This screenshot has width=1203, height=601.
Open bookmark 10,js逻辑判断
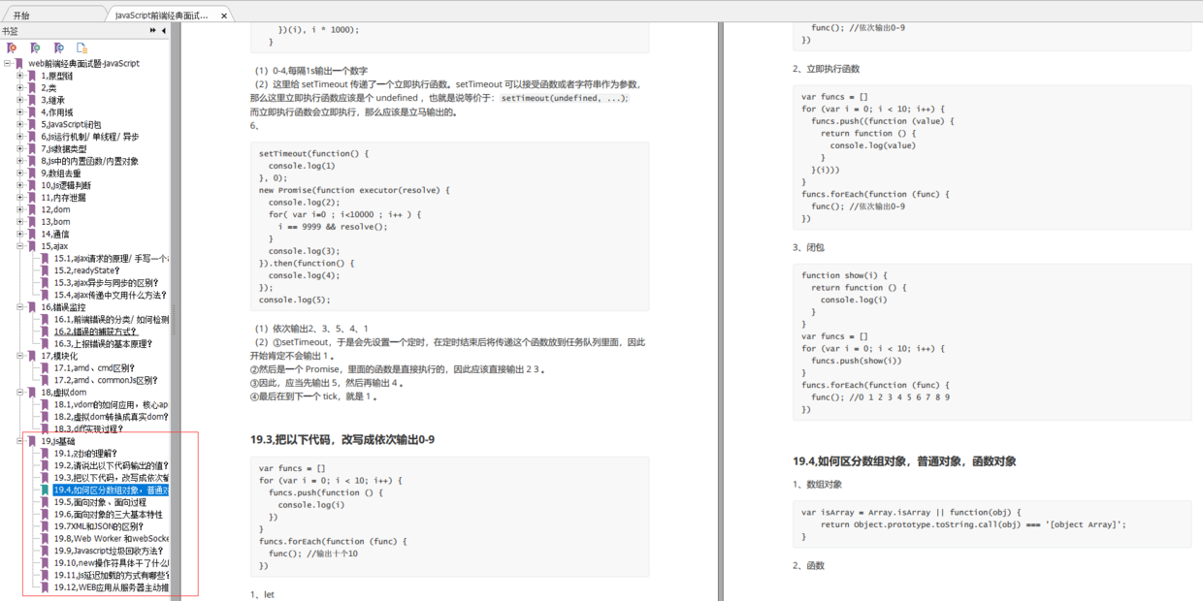[66, 185]
